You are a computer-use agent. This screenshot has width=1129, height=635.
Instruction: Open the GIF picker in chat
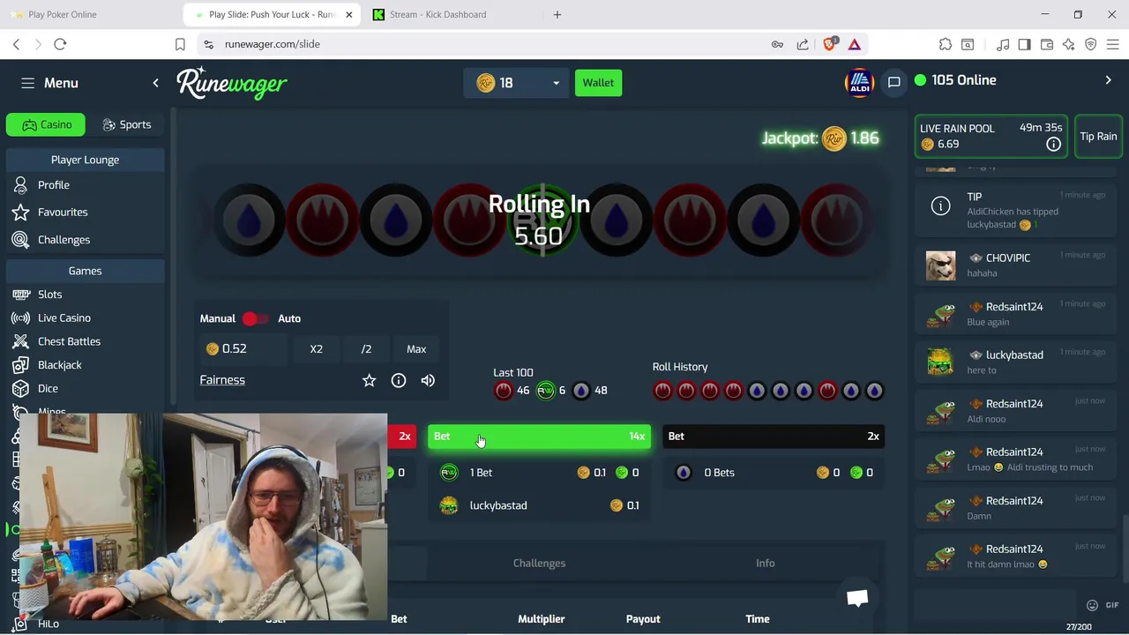coord(1111,605)
